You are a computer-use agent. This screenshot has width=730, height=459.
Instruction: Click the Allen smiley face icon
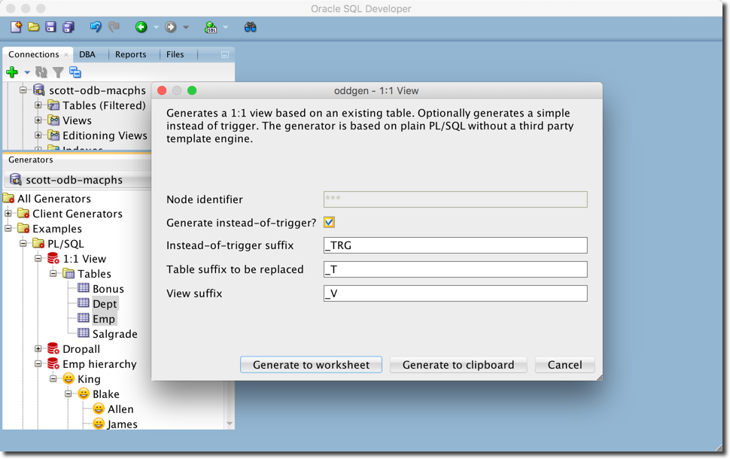pyautogui.click(x=99, y=409)
